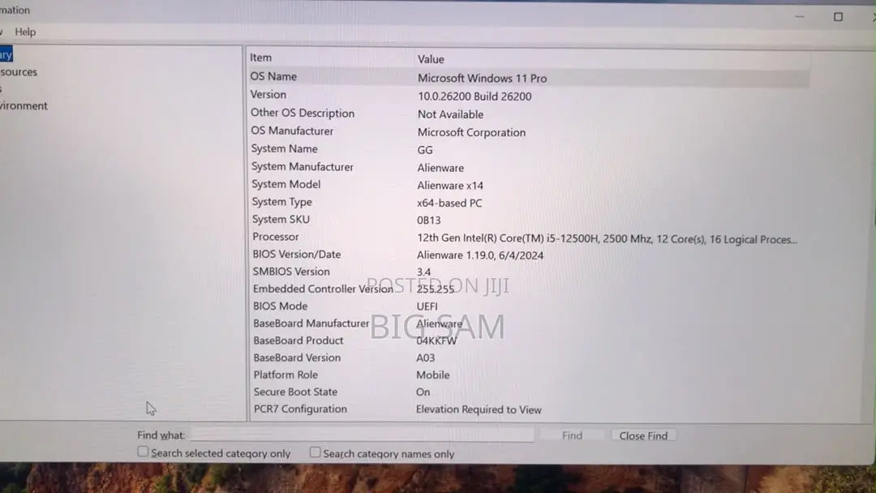The width and height of the screenshot is (876, 493).
Task: Minimize the System Information window
Action: pos(800,17)
